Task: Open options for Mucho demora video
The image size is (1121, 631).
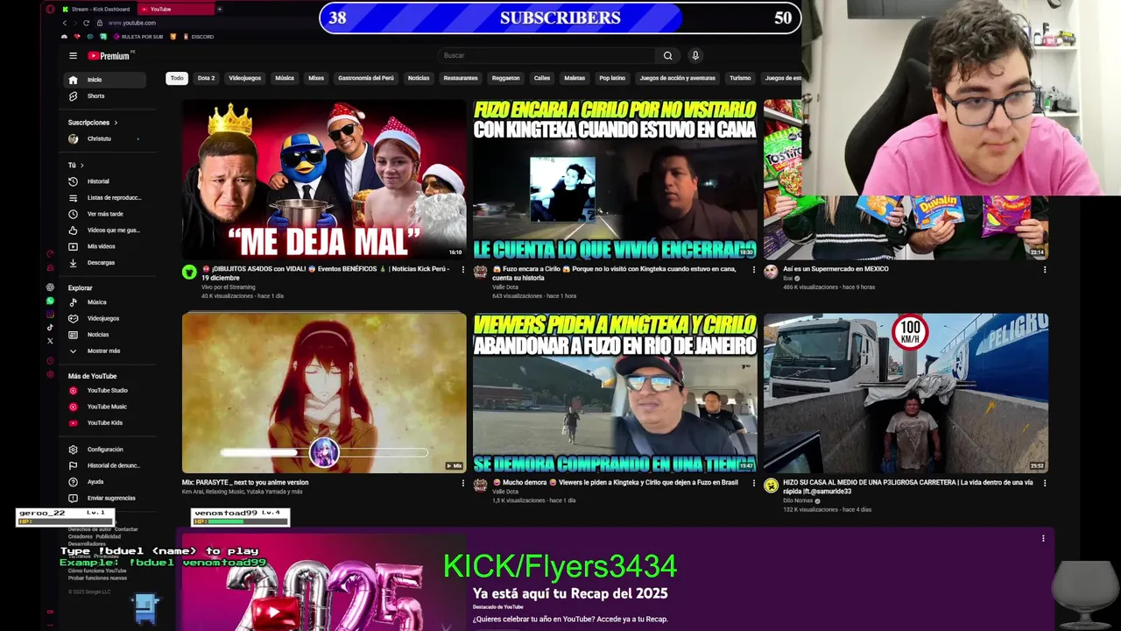Action: pyautogui.click(x=754, y=483)
